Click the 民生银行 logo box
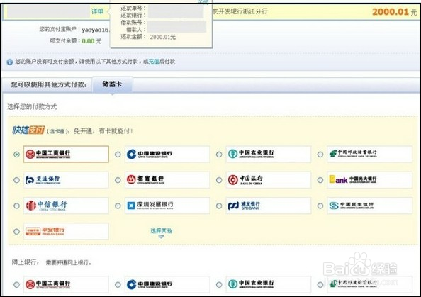 tap(370, 206)
